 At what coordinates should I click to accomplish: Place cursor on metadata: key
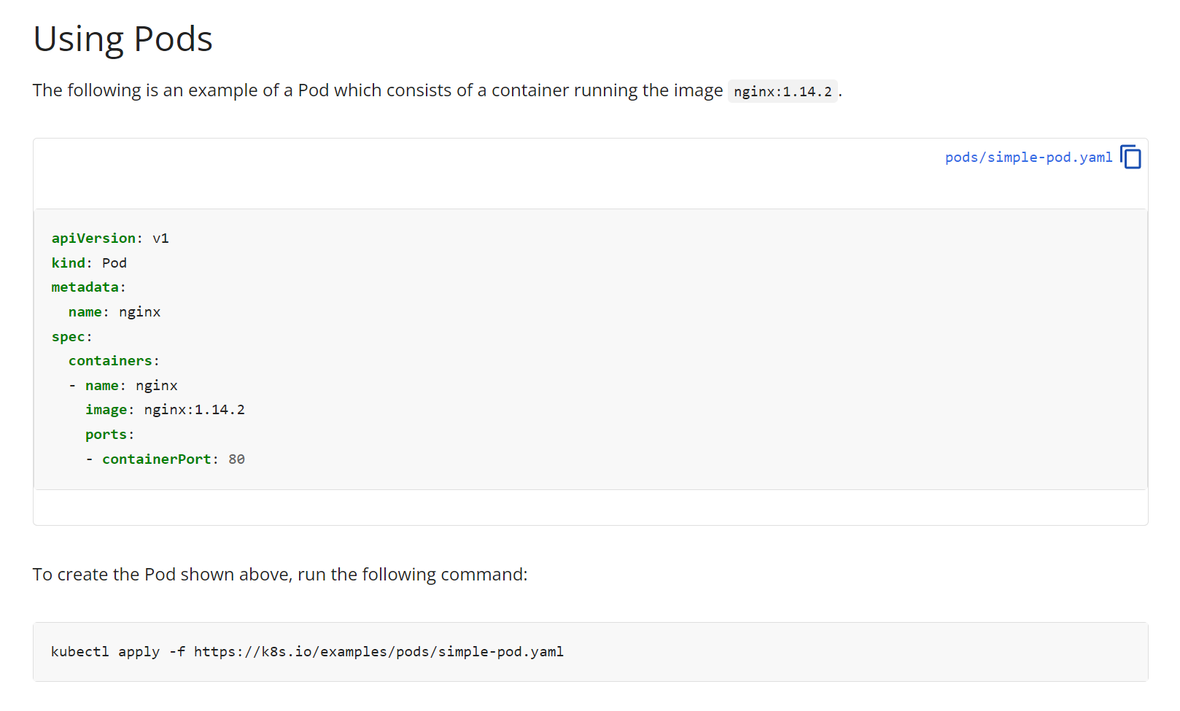point(88,287)
